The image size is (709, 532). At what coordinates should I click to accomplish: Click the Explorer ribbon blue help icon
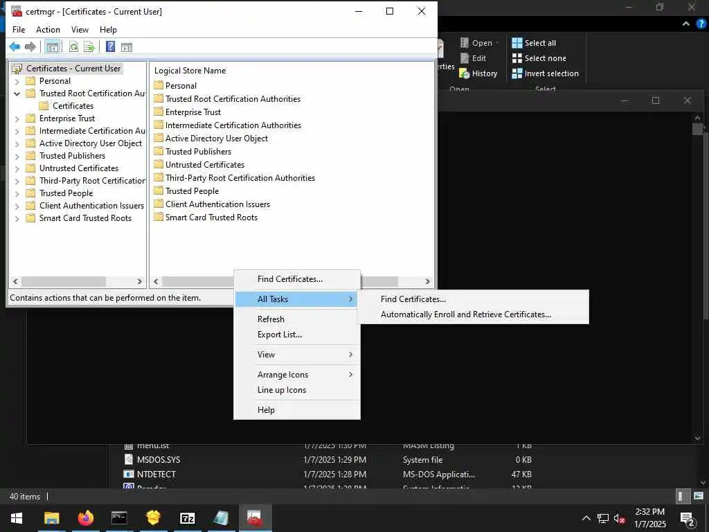(701, 24)
